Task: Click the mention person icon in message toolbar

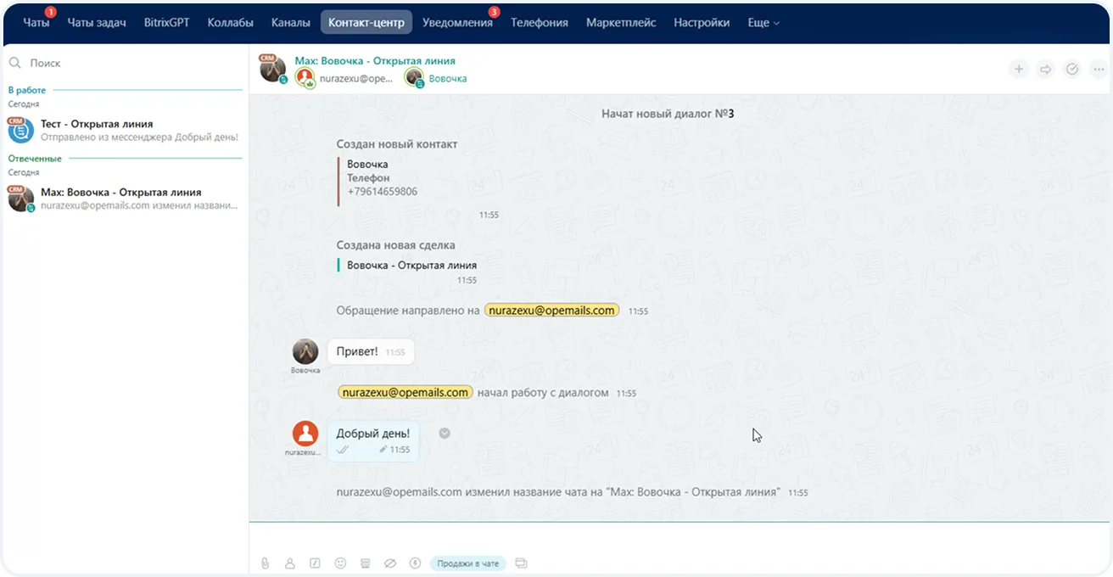Action: [290, 563]
